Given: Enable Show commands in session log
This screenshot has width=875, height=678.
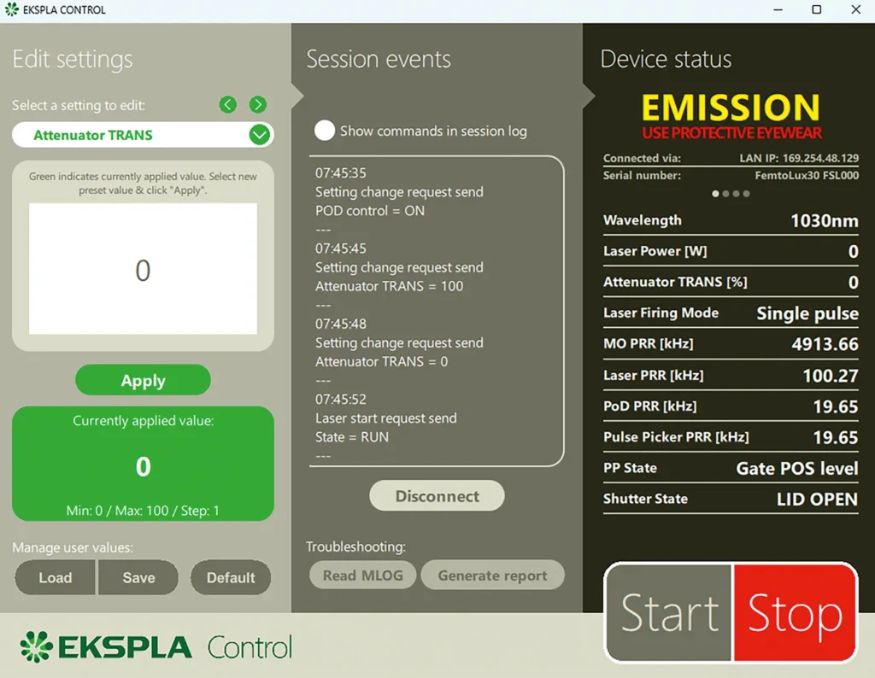Looking at the screenshot, I should click(x=325, y=131).
